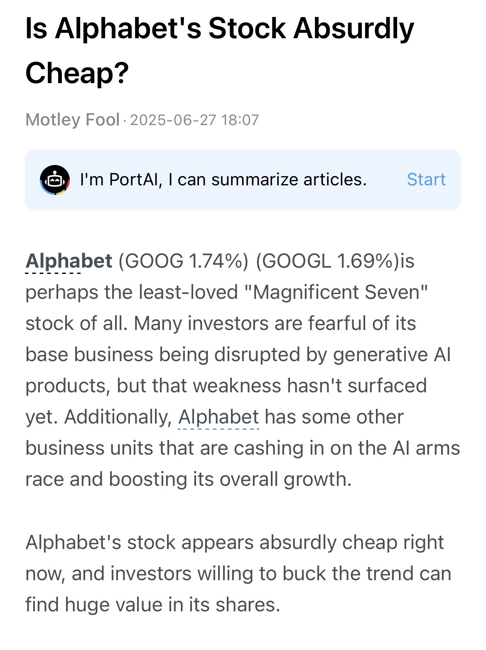Tap the "generative AI" phrase in the paragraph
Image resolution: width=486 pixels, height=650 pixels.
point(392,355)
